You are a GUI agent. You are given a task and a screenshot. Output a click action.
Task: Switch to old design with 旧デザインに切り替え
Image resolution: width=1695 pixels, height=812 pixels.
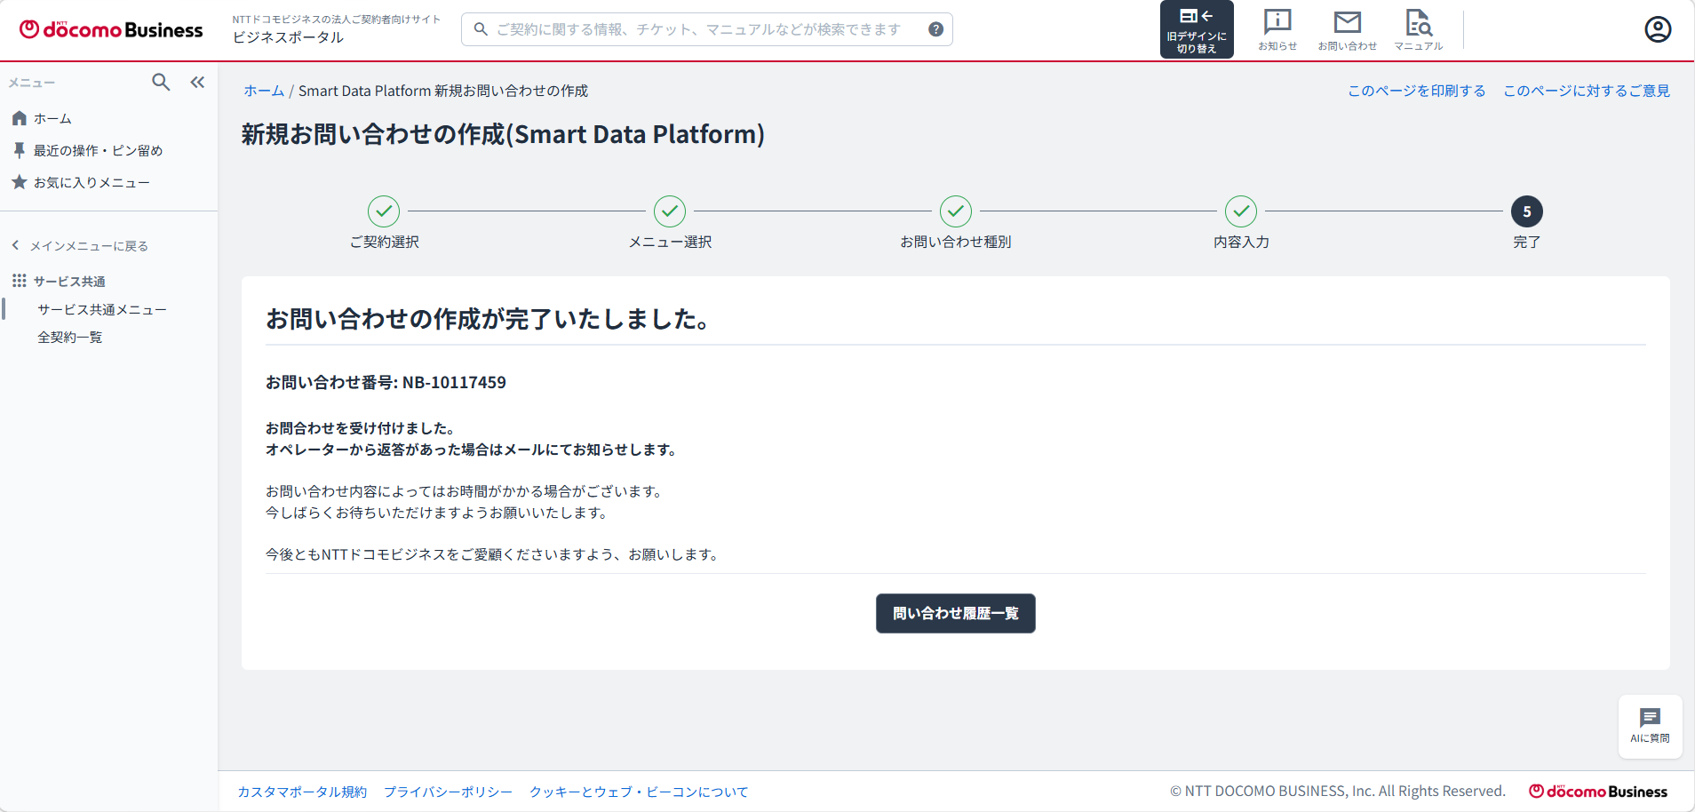click(1197, 30)
